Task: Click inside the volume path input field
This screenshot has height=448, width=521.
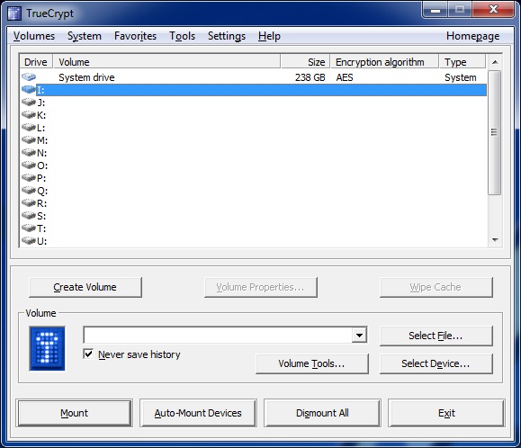Action: (x=218, y=335)
